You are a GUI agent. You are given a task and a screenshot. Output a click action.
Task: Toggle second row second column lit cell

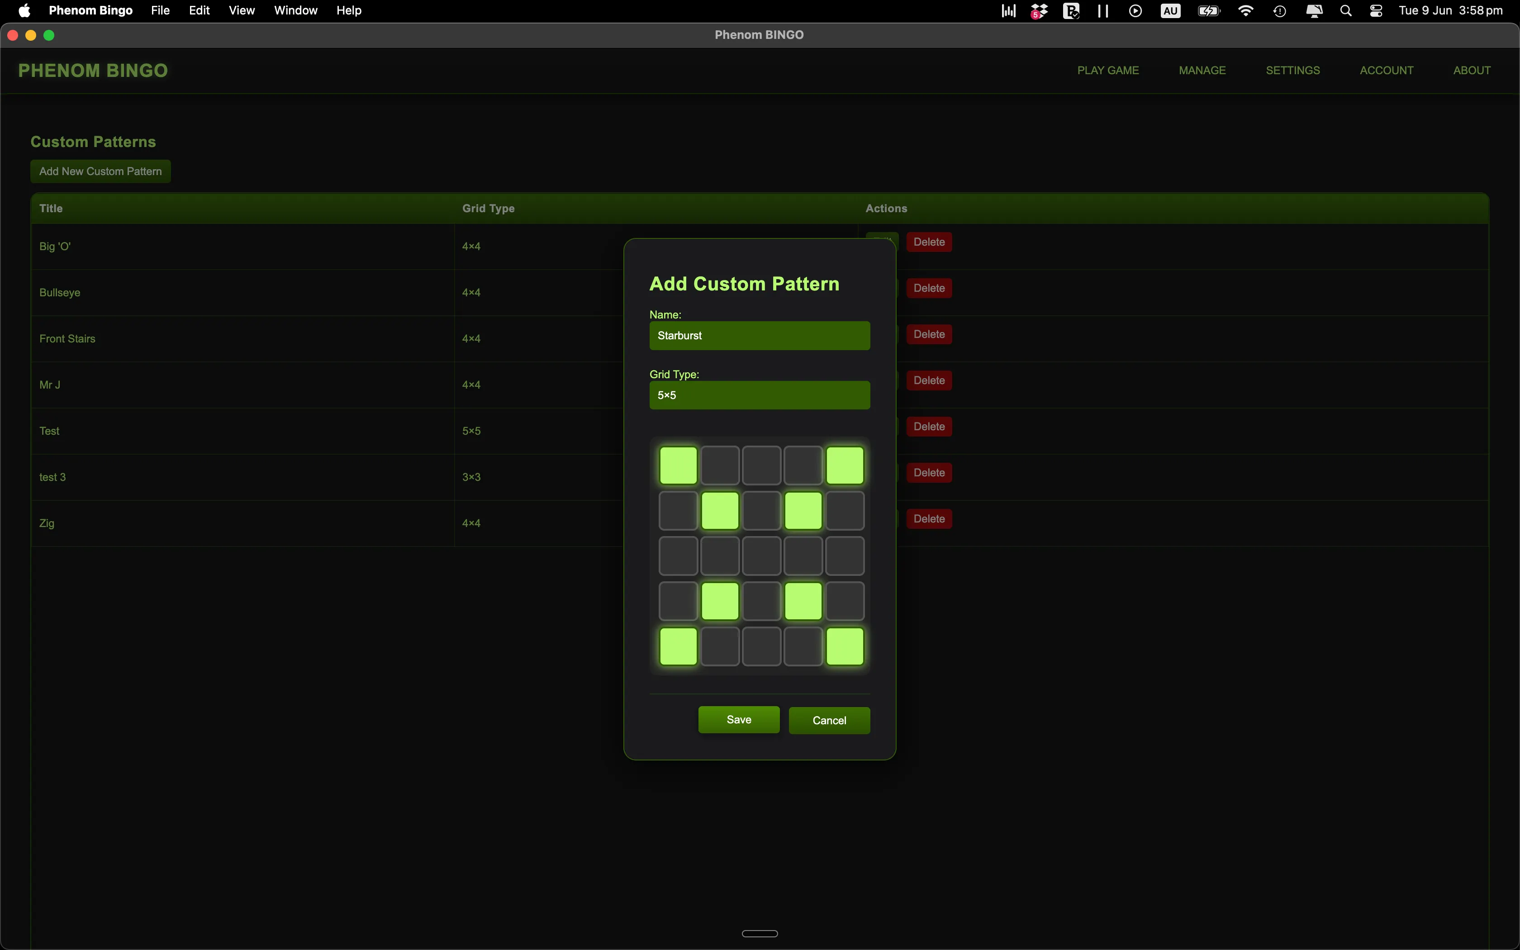point(720,511)
